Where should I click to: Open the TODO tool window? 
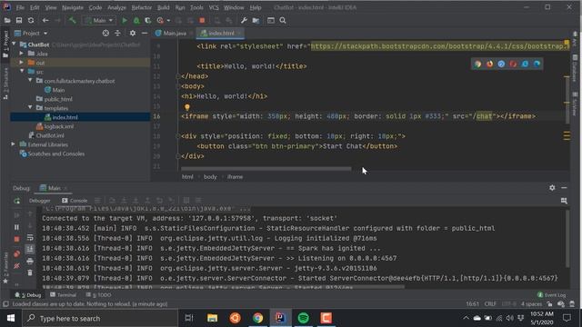[x=99, y=294]
